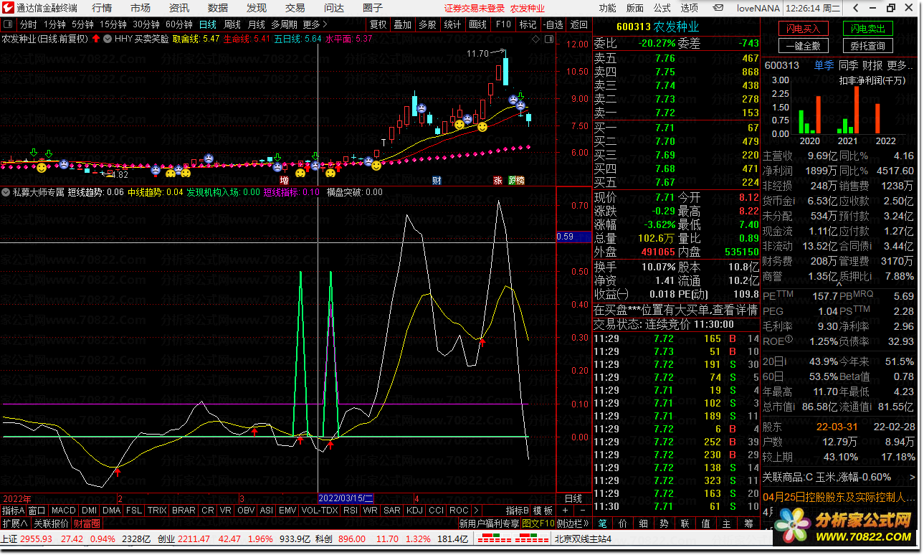Open the 关联报价 tab
Image resolution: width=924 pixels, height=555 pixels.
click(x=52, y=523)
